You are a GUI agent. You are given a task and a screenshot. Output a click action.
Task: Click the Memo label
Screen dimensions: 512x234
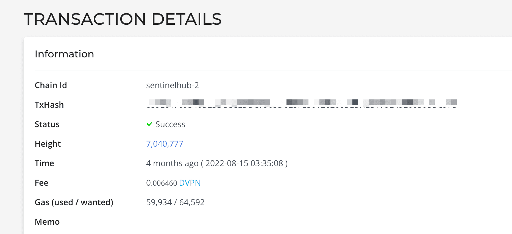coord(47,222)
